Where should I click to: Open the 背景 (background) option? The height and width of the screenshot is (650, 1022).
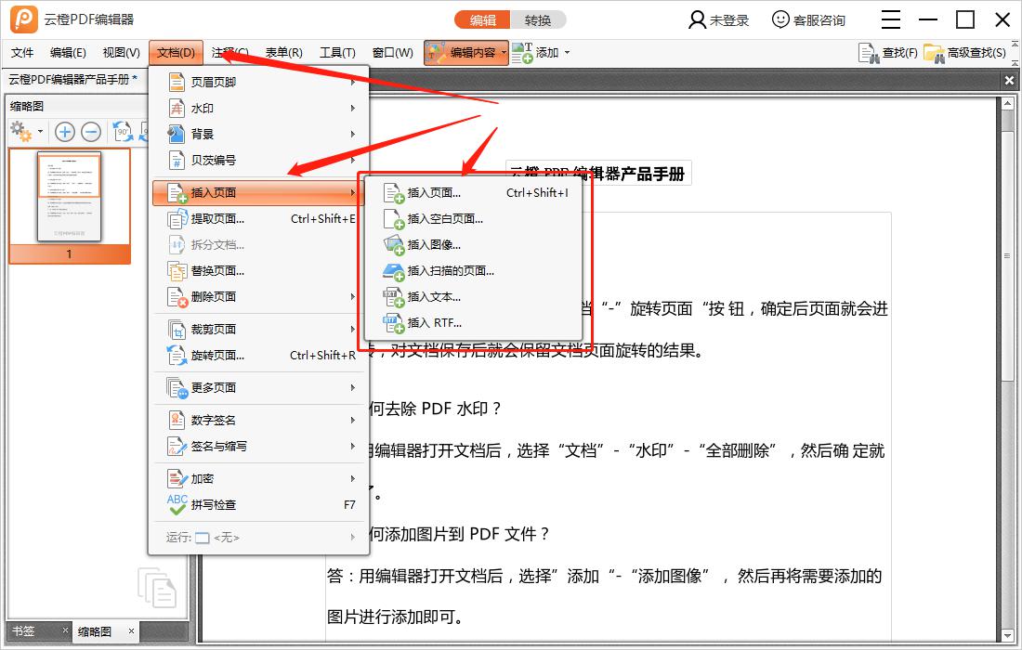click(201, 134)
